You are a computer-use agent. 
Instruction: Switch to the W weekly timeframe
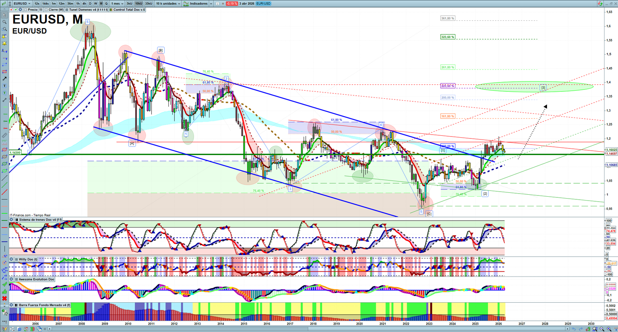(95, 3)
